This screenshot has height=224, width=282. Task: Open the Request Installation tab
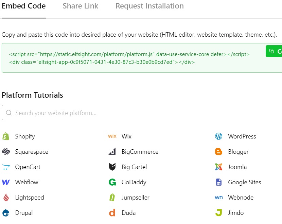point(149,6)
